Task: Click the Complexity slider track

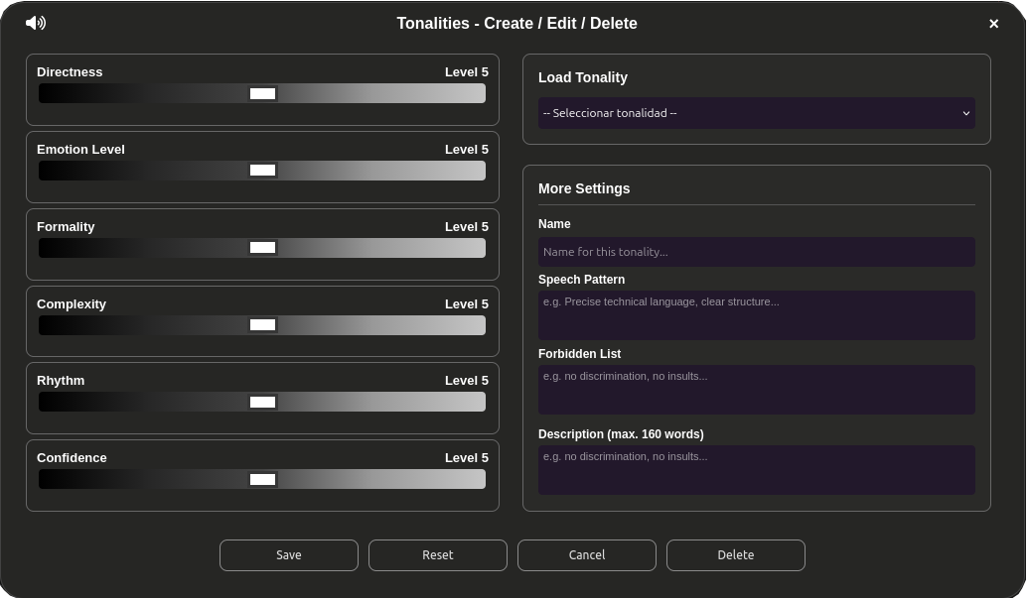Action: (262, 324)
